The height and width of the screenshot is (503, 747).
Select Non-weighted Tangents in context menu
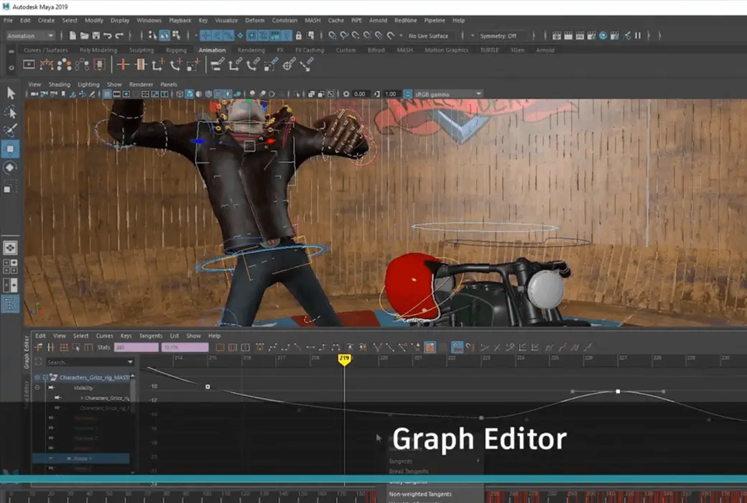pyautogui.click(x=420, y=494)
